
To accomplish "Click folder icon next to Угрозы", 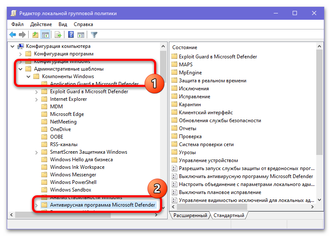I will (x=174, y=152).
